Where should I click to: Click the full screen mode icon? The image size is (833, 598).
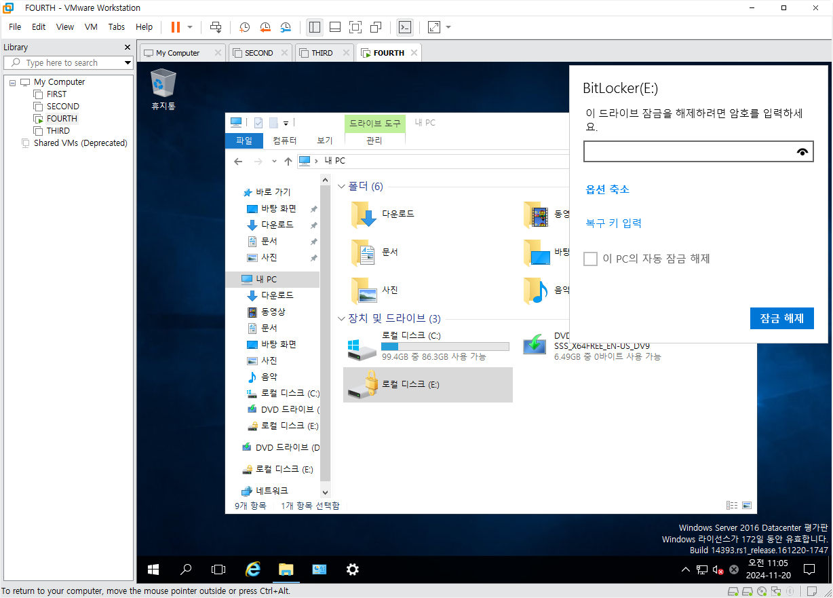point(355,27)
